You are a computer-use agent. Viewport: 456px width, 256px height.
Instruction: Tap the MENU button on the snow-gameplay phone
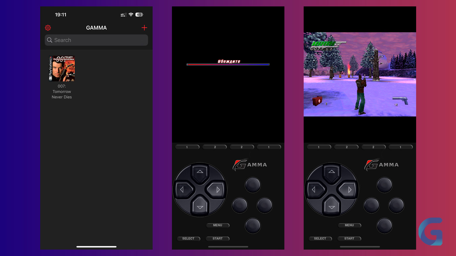point(350,225)
